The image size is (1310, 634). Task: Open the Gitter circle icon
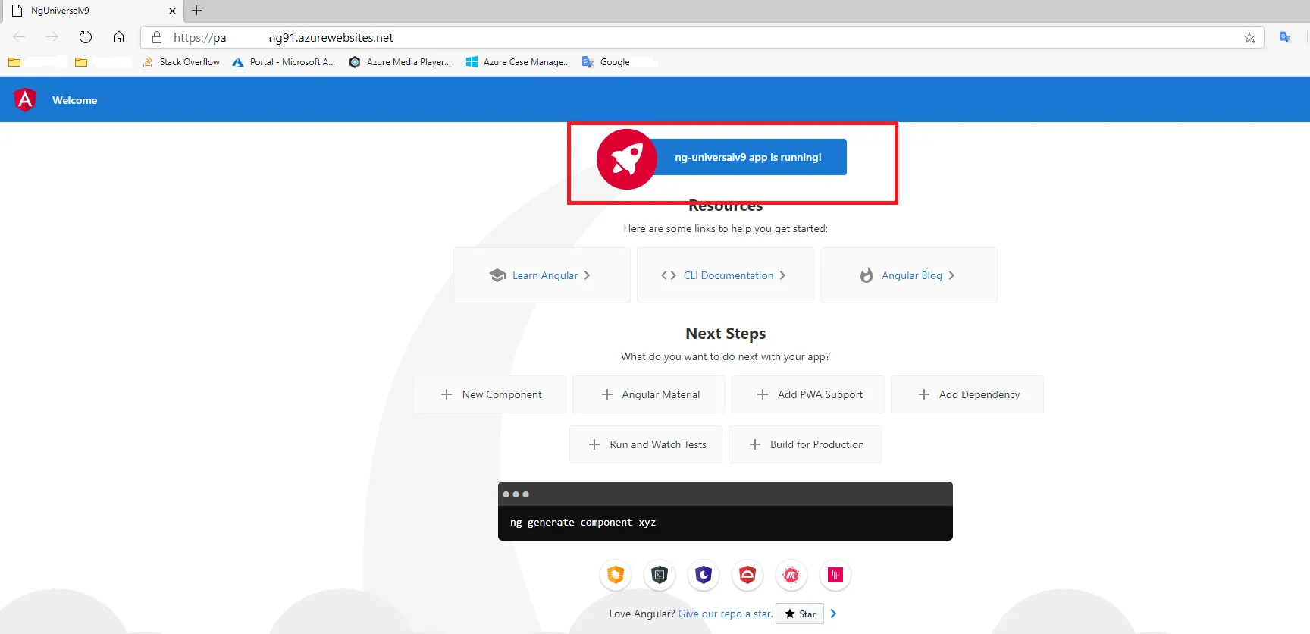(835, 575)
